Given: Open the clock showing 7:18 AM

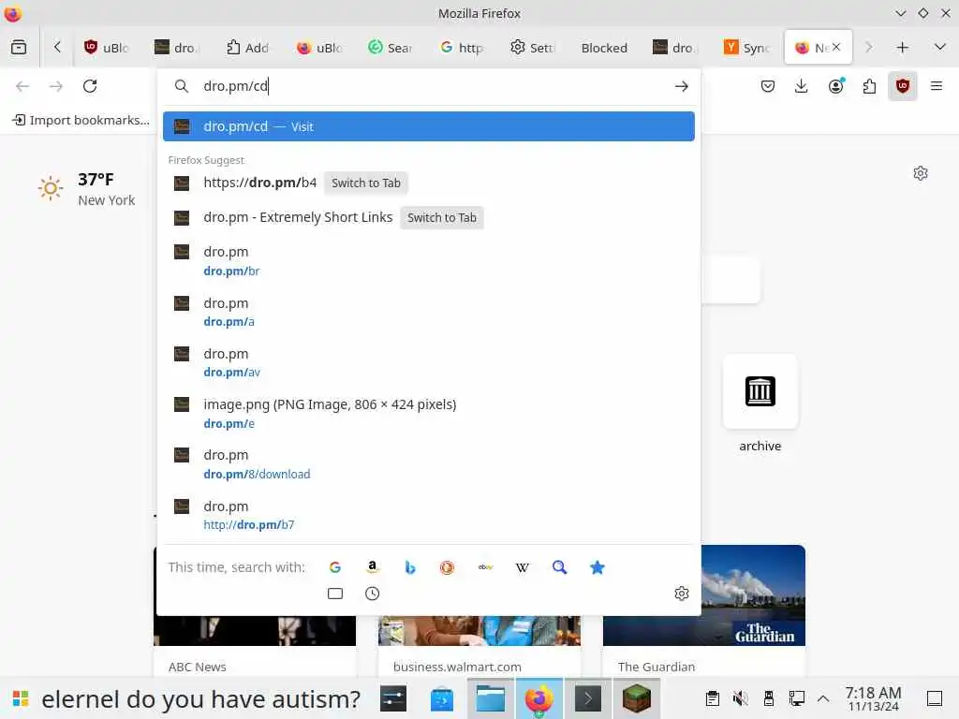Looking at the screenshot, I should click(873, 698).
